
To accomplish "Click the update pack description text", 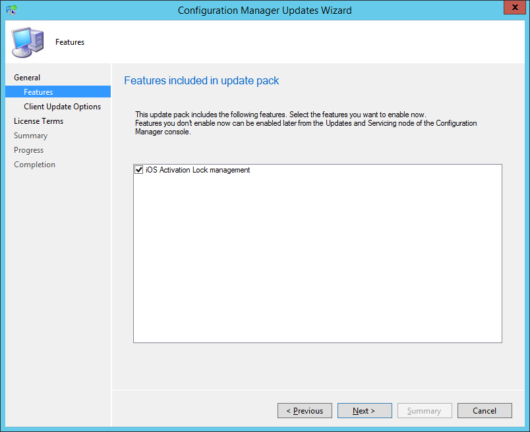I will 306,123.
